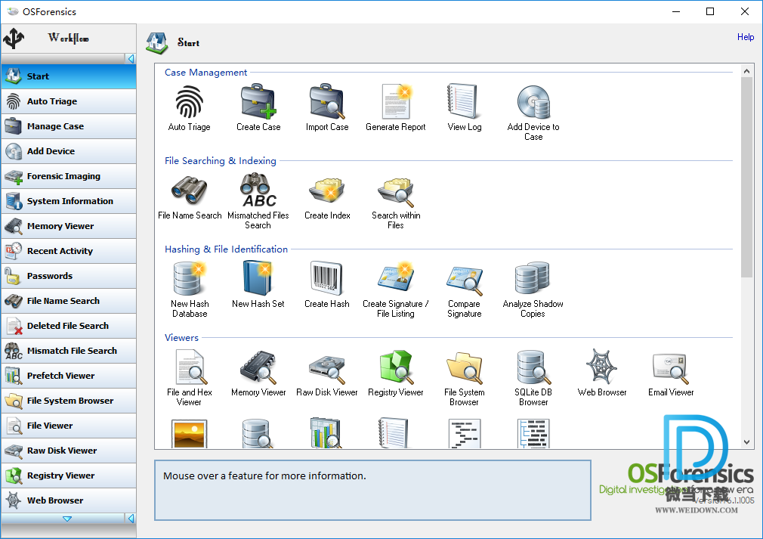Open Manage Case from sidebar
The height and width of the screenshot is (539, 763).
(69, 126)
